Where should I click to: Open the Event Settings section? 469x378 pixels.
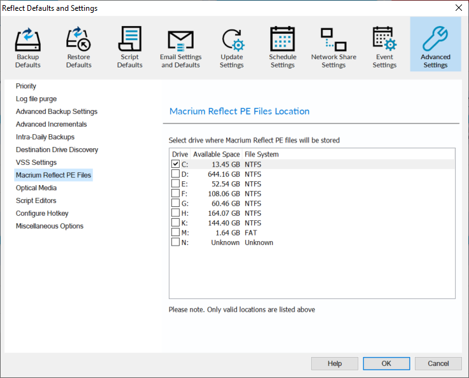pos(385,47)
